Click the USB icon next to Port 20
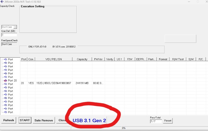208x131 pixels. 5,81
